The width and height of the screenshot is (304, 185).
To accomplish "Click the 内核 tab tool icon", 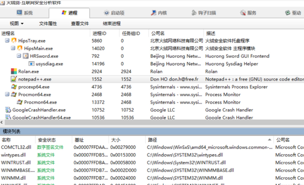I will coord(154,13).
